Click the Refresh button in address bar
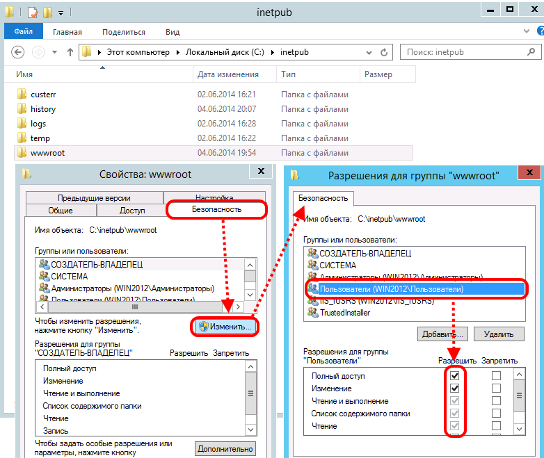Screen dimensions: 544x458 [x=388, y=52]
